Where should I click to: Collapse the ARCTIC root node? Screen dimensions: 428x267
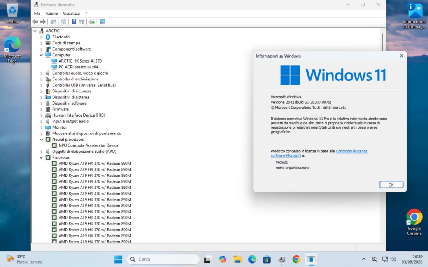(35, 31)
